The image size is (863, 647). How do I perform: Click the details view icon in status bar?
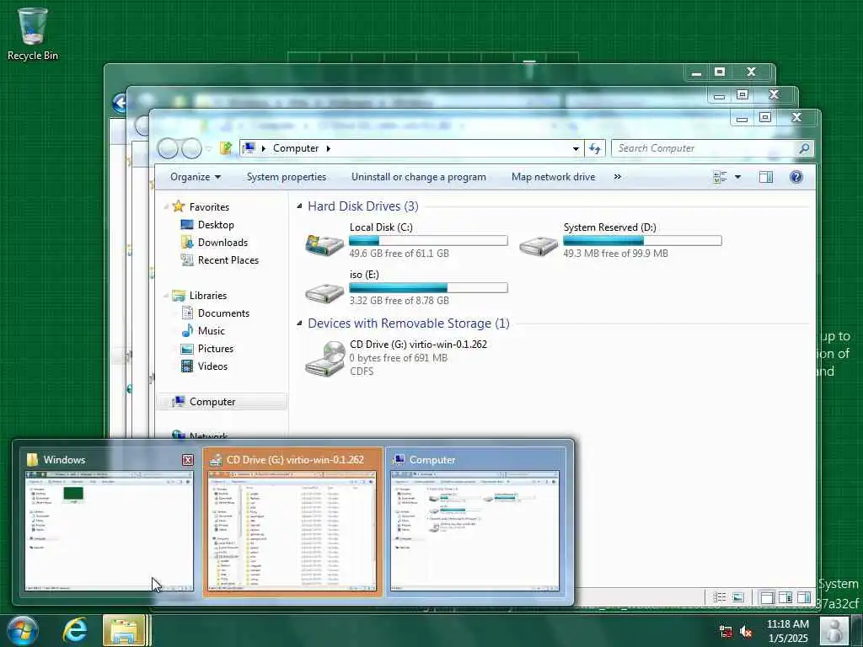point(719,597)
